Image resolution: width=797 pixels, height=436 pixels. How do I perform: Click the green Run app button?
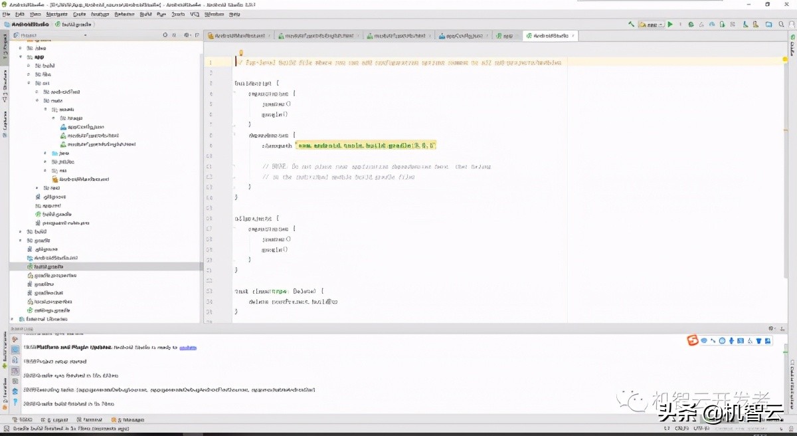tap(670, 25)
